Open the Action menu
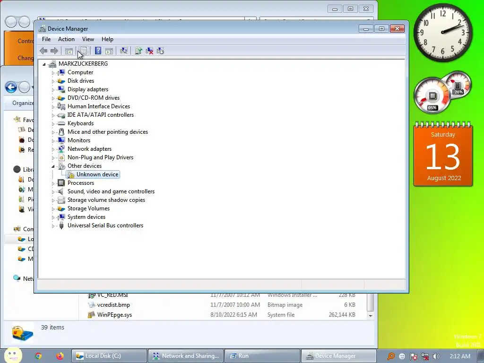The width and height of the screenshot is (484, 363). click(x=66, y=39)
